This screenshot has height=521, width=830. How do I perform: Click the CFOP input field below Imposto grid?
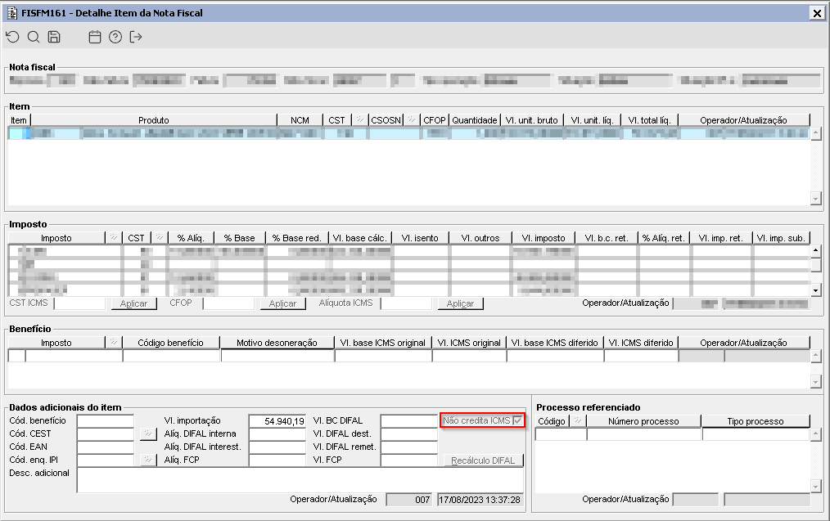pyautogui.click(x=228, y=303)
